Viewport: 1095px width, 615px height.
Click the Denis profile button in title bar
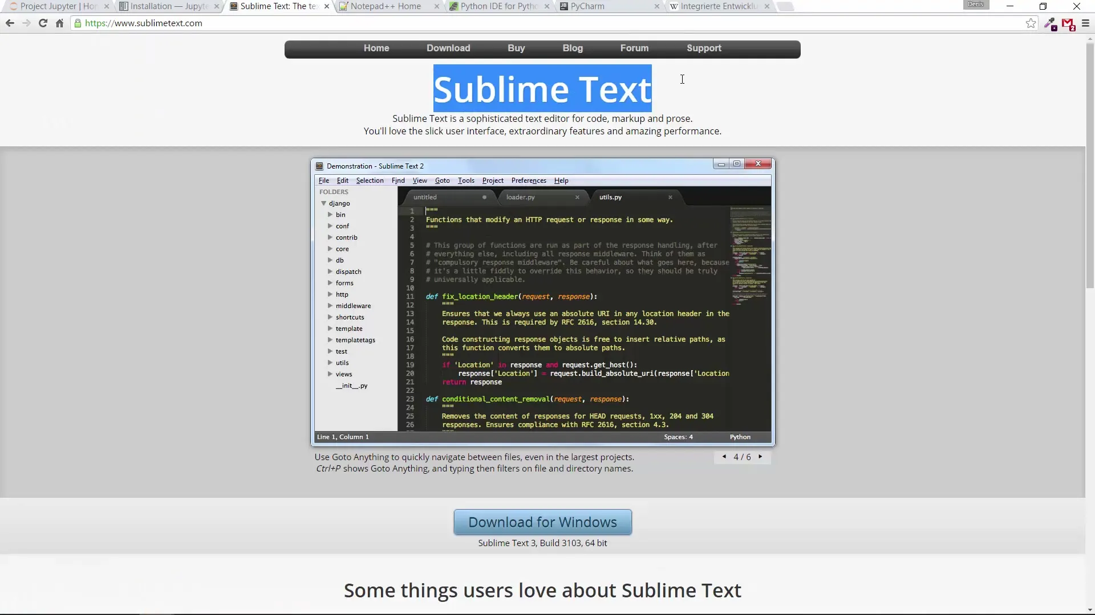[x=976, y=5]
